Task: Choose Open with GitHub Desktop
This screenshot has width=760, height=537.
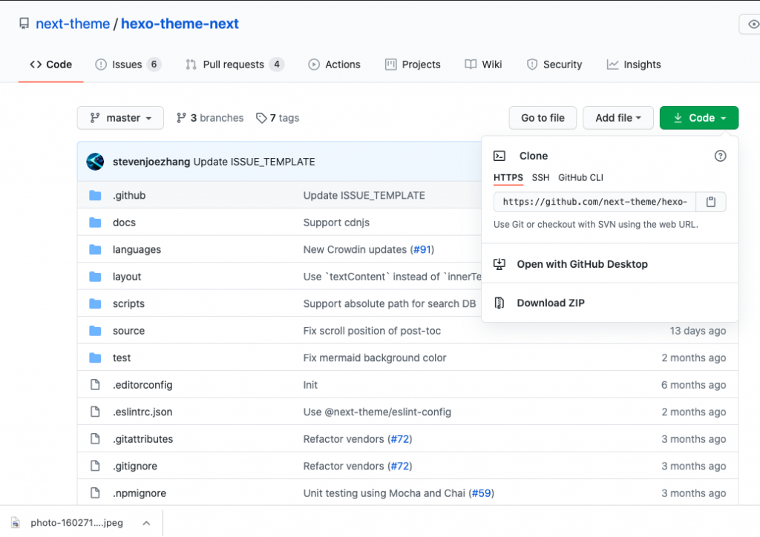Action: [610, 264]
